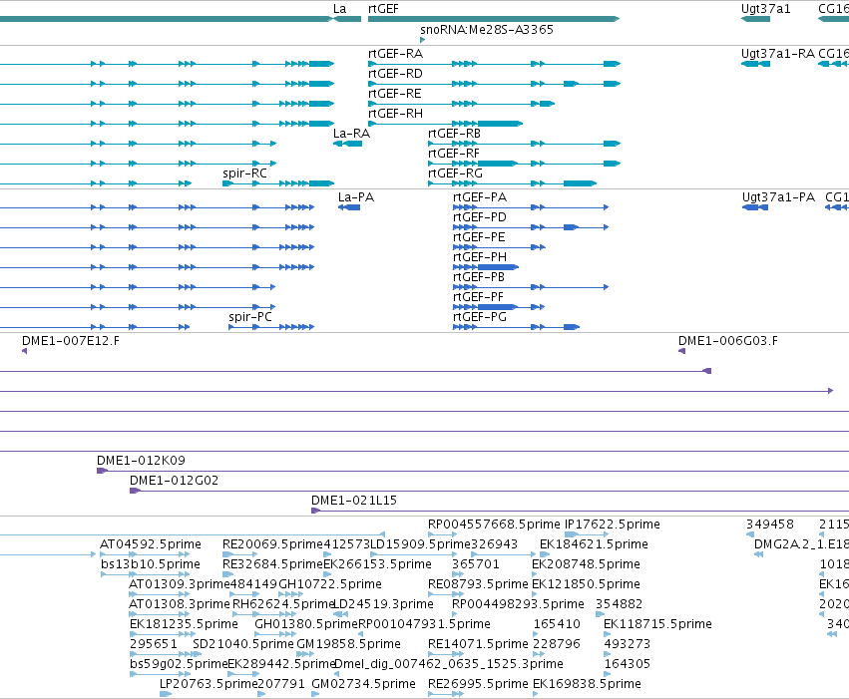849x699 pixels.
Task: Select protein rtGEF-PG label
Action: point(480,317)
